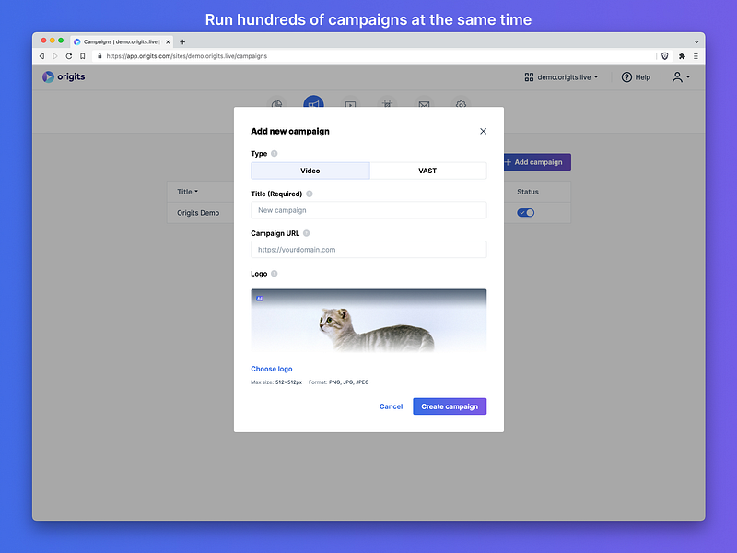Open a new browser tab
Image resolution: width=737 pixels, height=553 pixels.
click(182, 41)
